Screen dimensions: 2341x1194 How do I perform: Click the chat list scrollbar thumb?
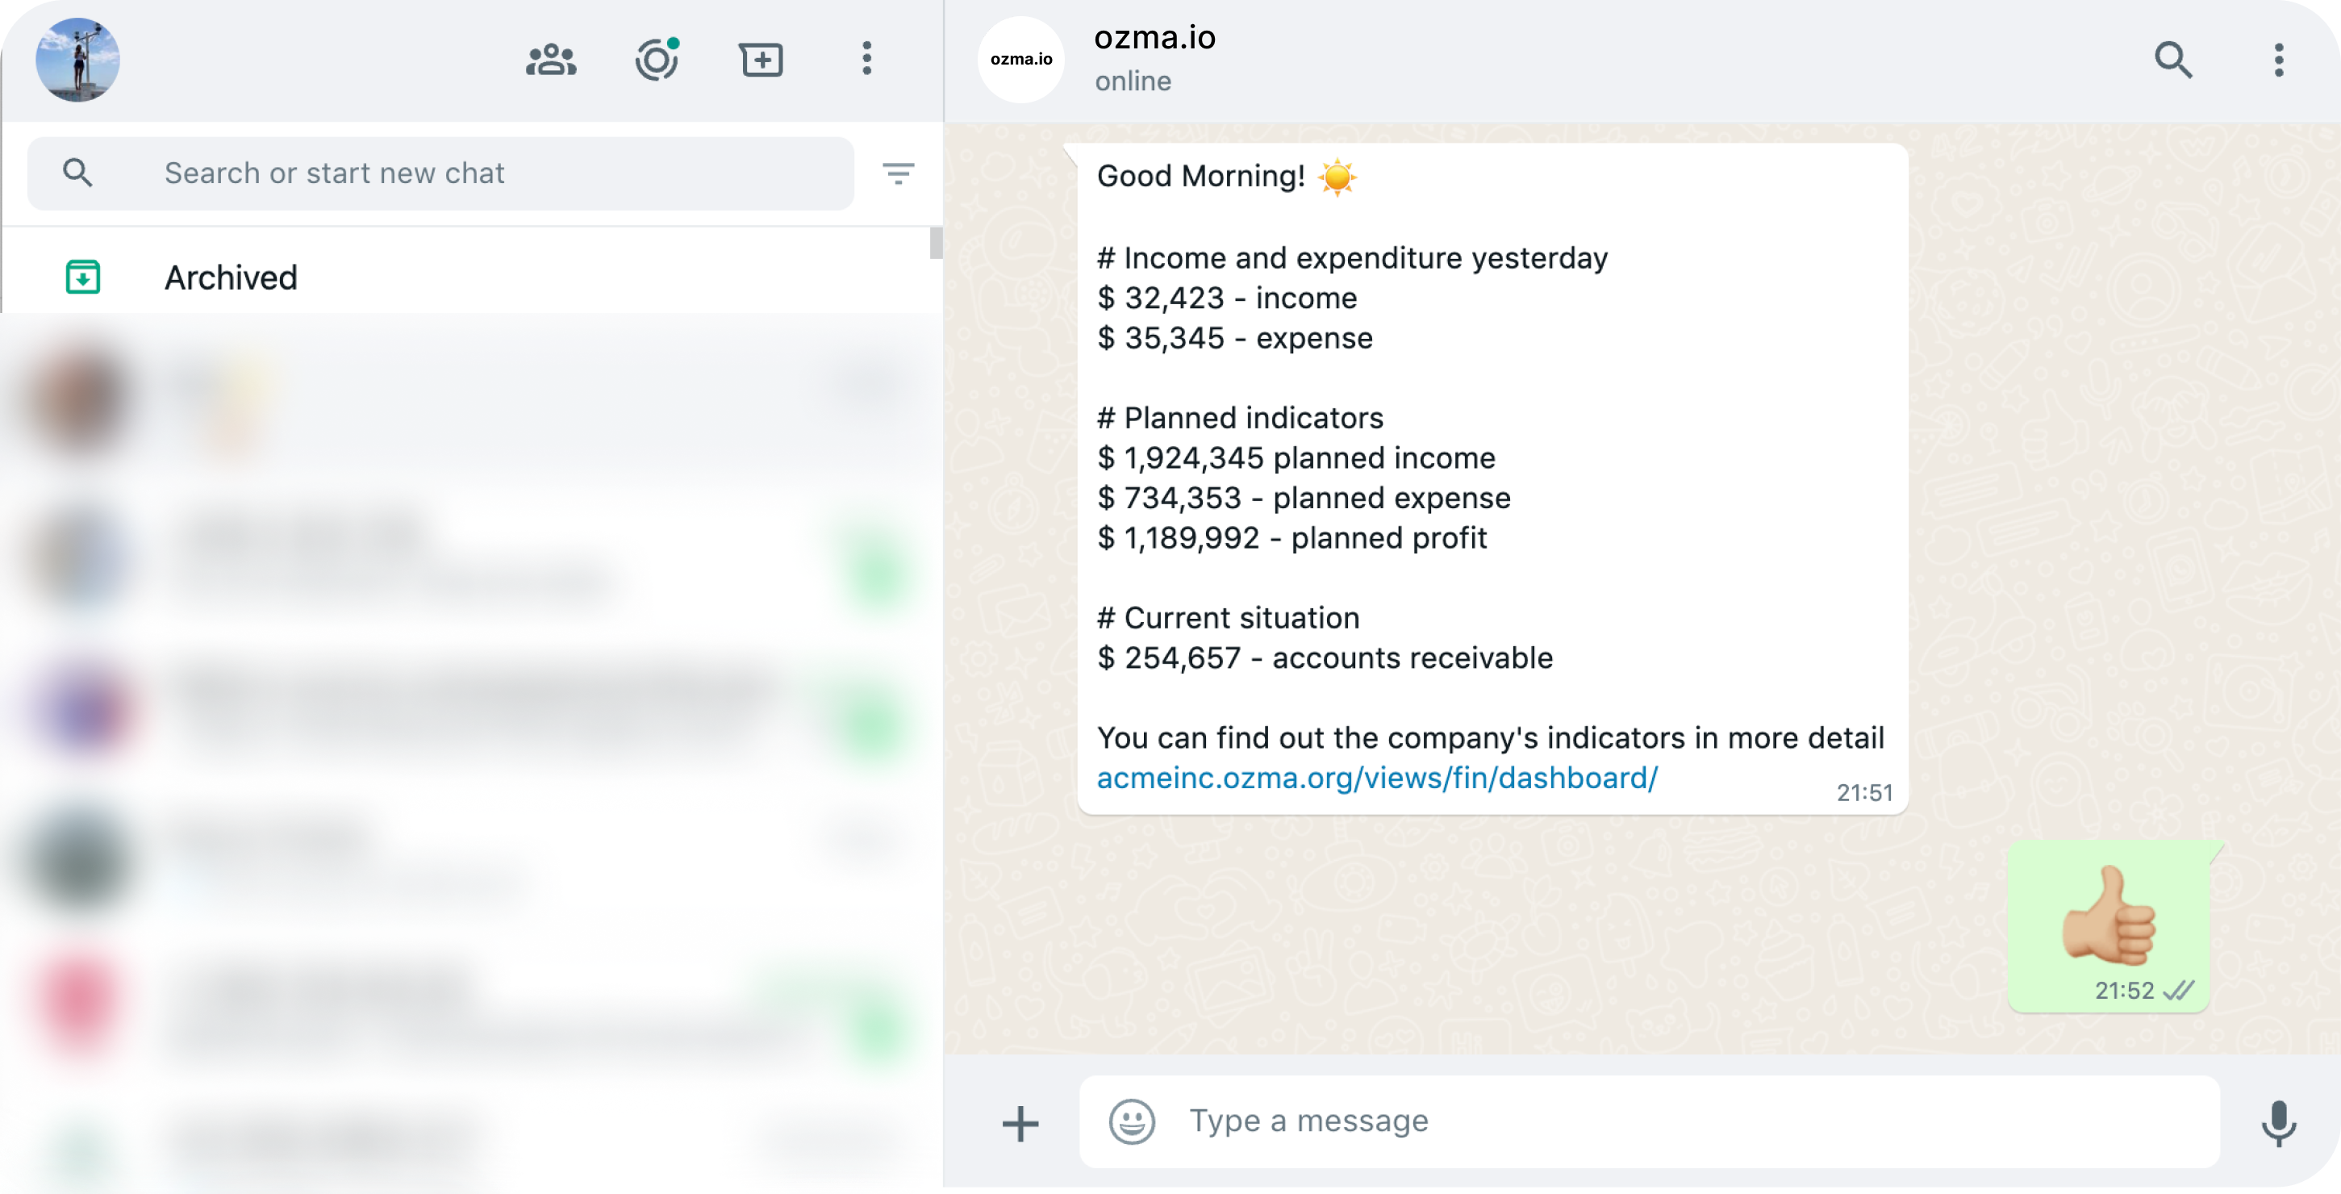point(935,244)
